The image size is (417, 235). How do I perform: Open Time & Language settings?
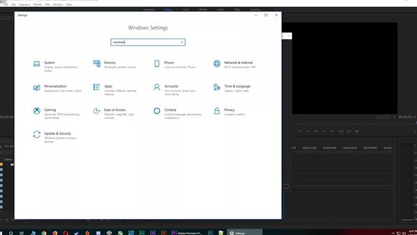(x=232, y=88)
